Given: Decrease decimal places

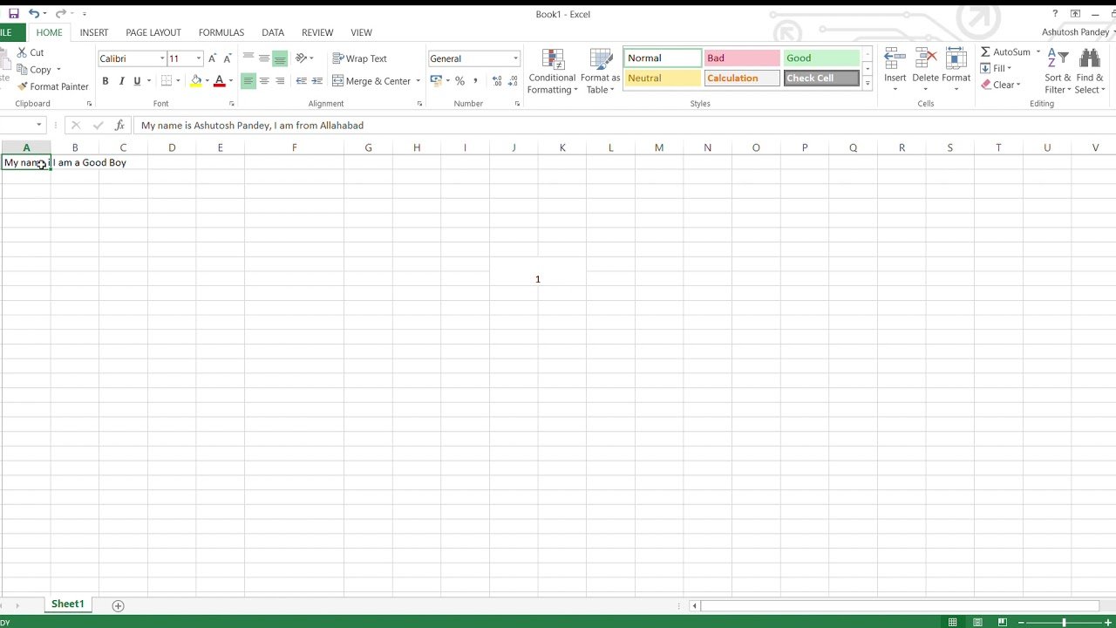Looking at the screenshot, I should click(513, 81).
